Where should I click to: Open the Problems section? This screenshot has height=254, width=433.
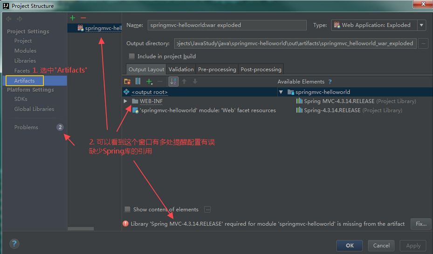pyautogui.click(x=26, y=127)
